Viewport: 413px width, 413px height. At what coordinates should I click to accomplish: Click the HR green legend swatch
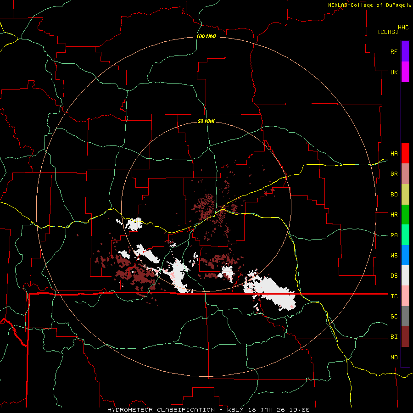pos(405,215)
